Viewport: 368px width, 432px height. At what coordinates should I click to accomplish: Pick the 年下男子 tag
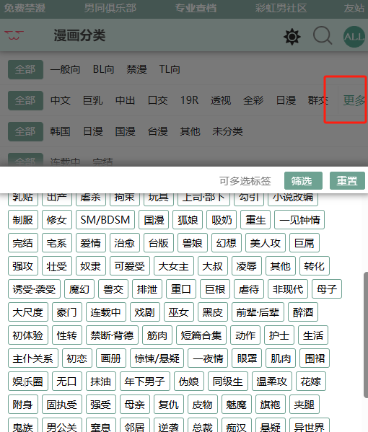pos(145,382)
